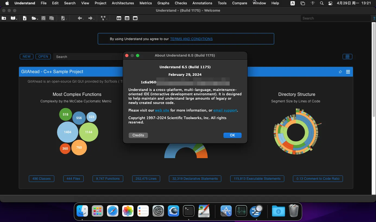Click the NEW project button
The width and height of the screenshot is (376, 222).
(27, 57)
